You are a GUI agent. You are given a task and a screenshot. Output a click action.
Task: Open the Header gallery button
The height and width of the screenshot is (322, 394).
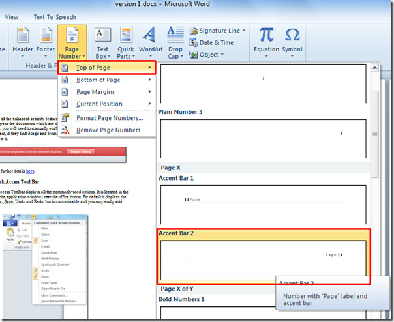[x=23, y=42]
